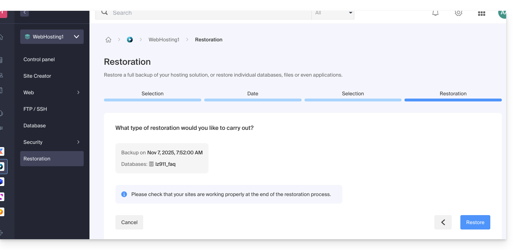This screenshot has height=250, width=517.
Task: Open the Database menu item
Action: pyautogui.click(x=35, y=126)
